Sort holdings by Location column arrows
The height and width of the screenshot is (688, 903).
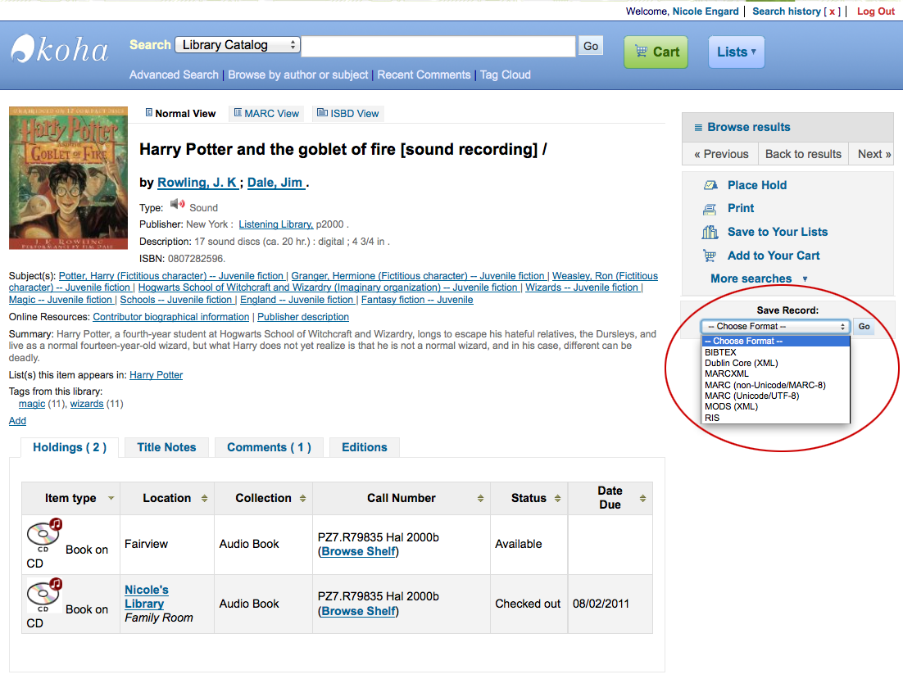pos(204,499)
